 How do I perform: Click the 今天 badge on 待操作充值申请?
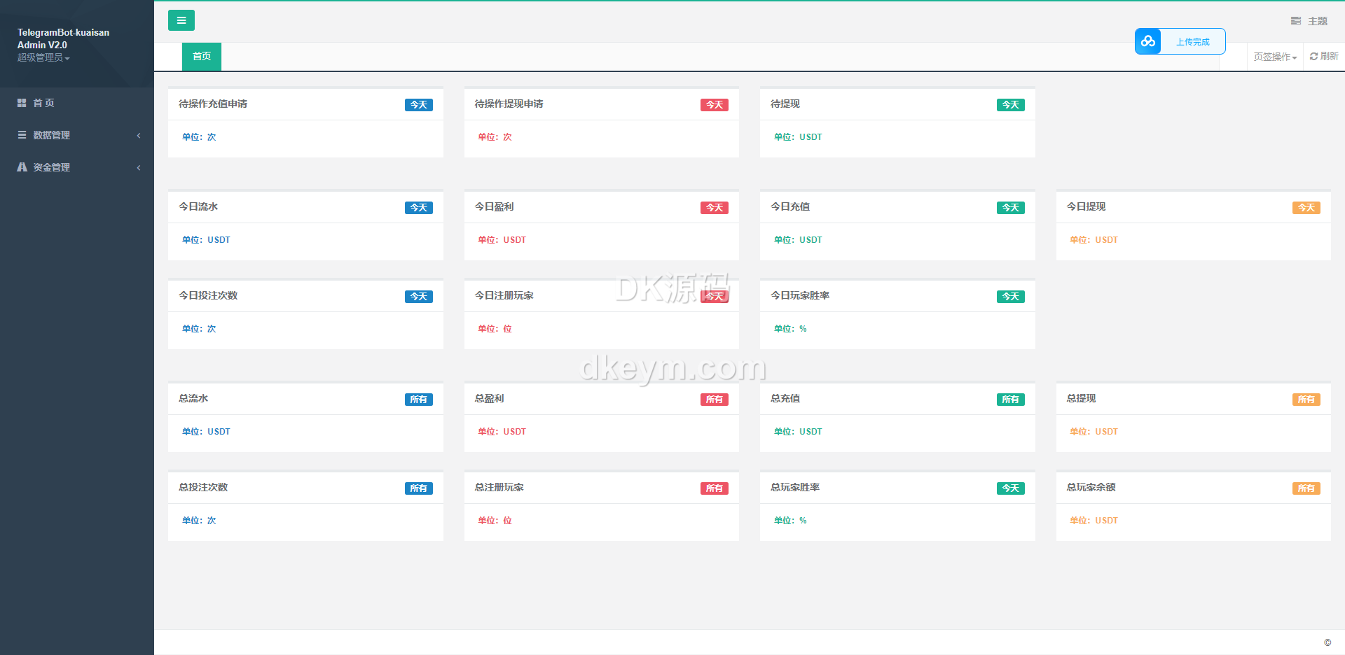[418, 105]
